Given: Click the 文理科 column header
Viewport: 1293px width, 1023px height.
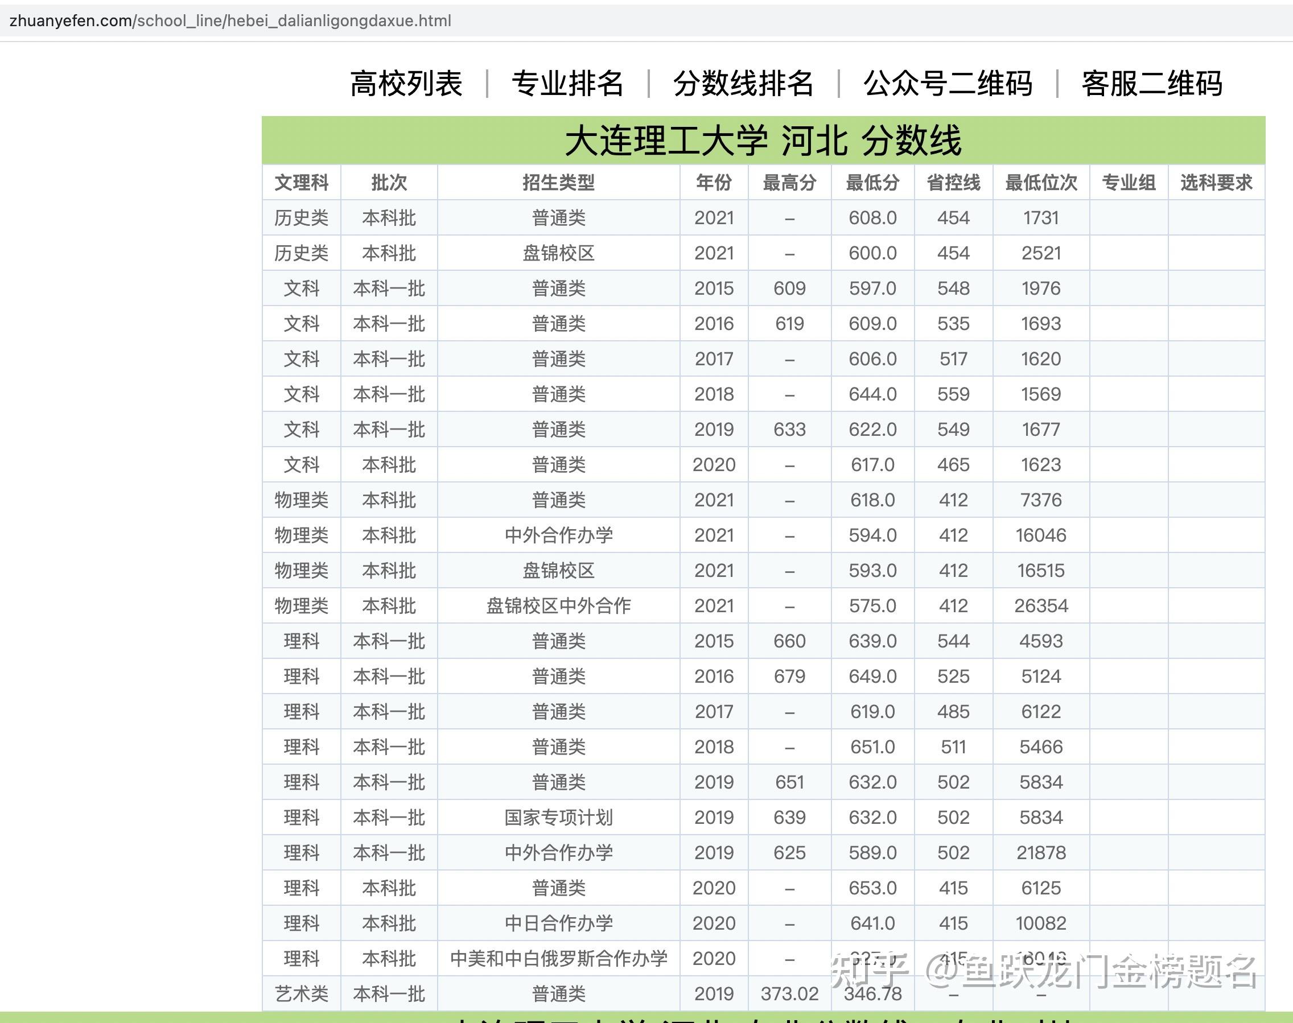Looking at the screenshot, I should [302, 183].
